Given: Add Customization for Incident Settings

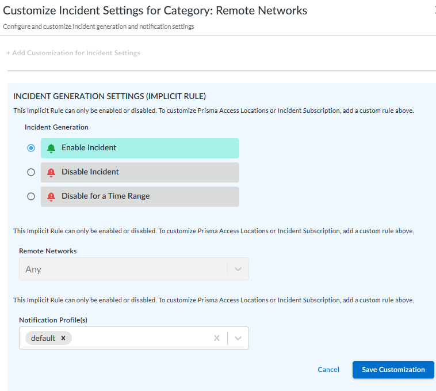Looking at the screenshot, I should click(73, 53).
